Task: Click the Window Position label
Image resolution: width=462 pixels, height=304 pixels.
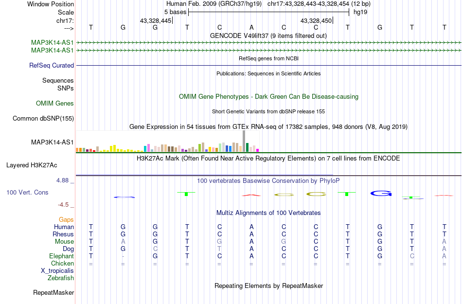Action: (51, 4)
